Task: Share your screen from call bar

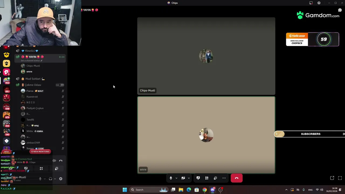Action: click(x=198, y=178)
